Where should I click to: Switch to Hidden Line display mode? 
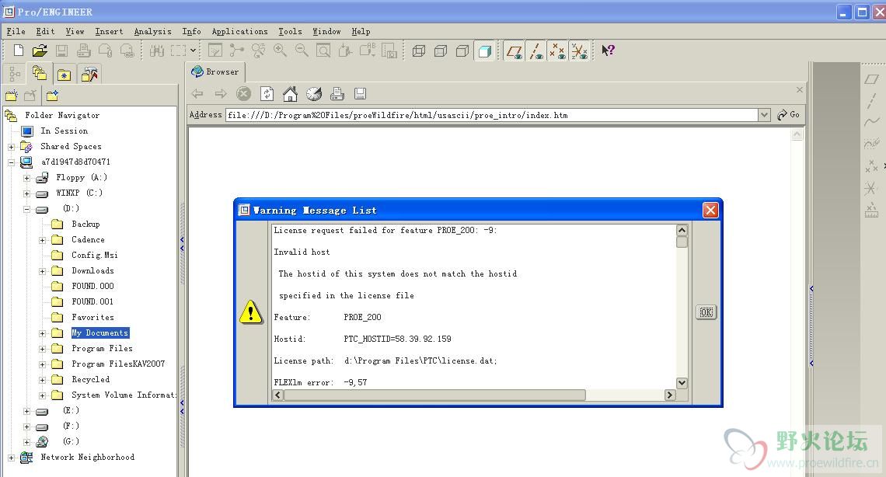[441, 51]
